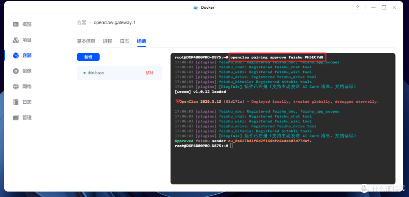This screenshot has height=197, width=409.
Task: Click the "openclaw pairing approve feishu" command text
Action: 266,57
